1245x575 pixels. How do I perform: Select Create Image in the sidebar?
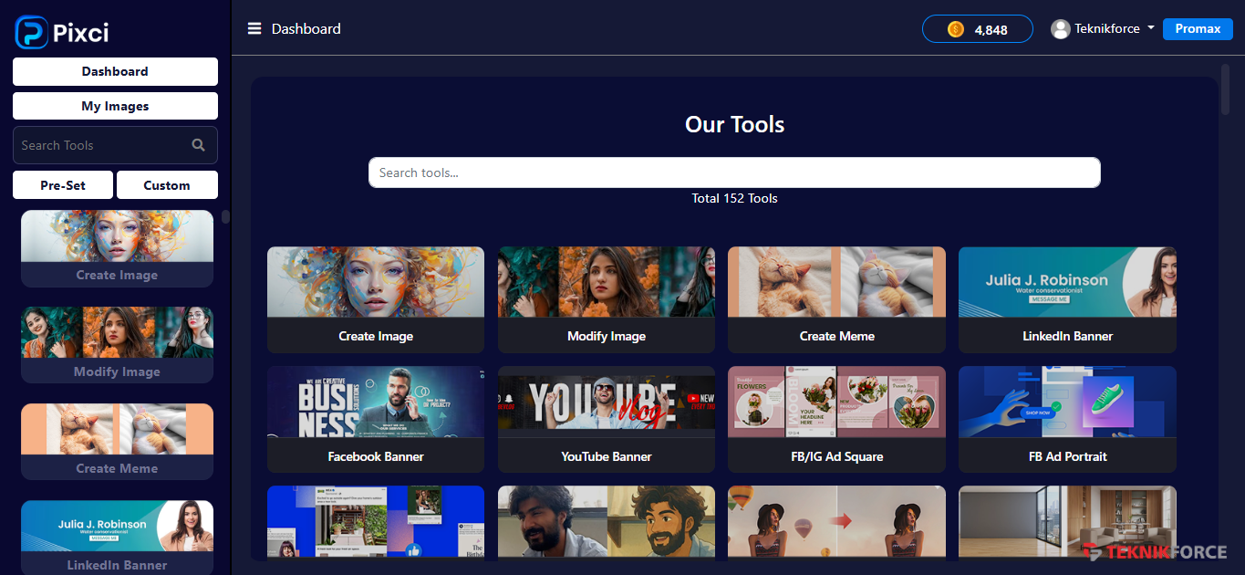click(x=117, y=249)
